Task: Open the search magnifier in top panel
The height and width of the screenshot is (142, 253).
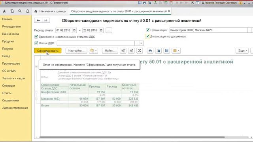Action: click(x=20, y=11)
